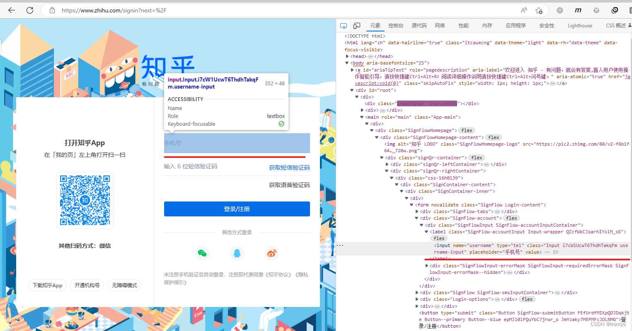Viewport: 632px width, 331px height.
Task: Open the 《知乎协议》 link
Action: coord(279,275)
